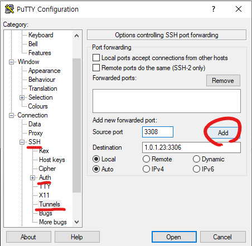Open the Tunnels category
The width and height of the screenshot is (252, 246).
[x=50, y=204]
